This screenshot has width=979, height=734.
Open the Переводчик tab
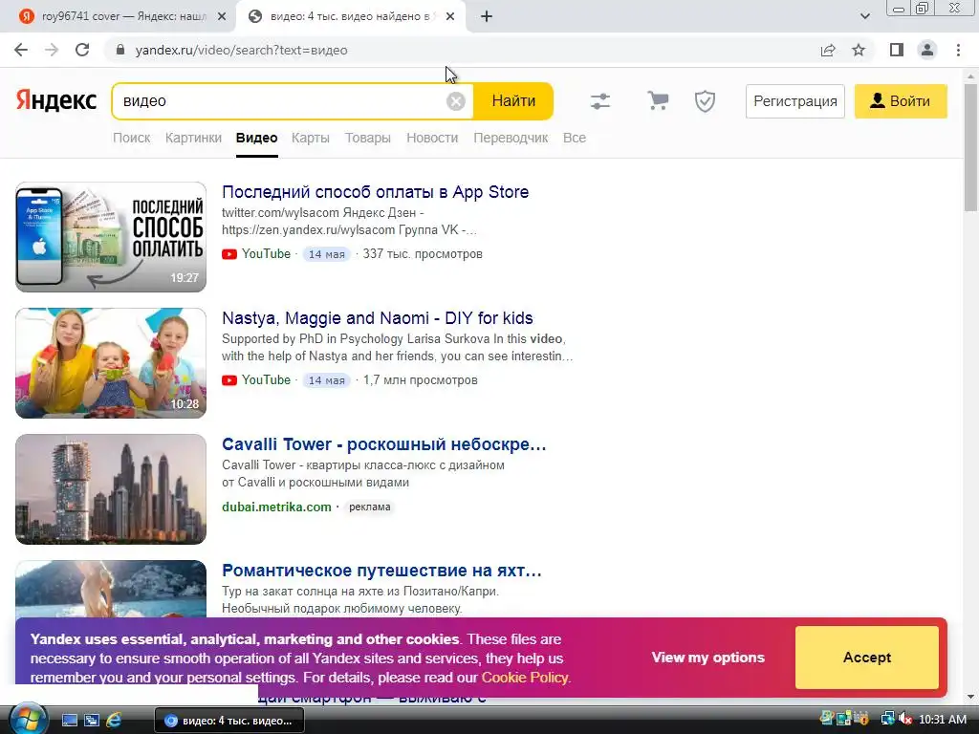point(511,138)
